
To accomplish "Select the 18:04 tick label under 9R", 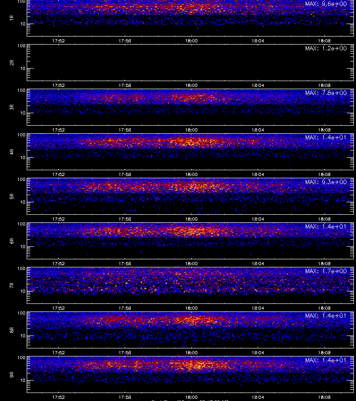I will pyautogui.click(x=258, y=397).
